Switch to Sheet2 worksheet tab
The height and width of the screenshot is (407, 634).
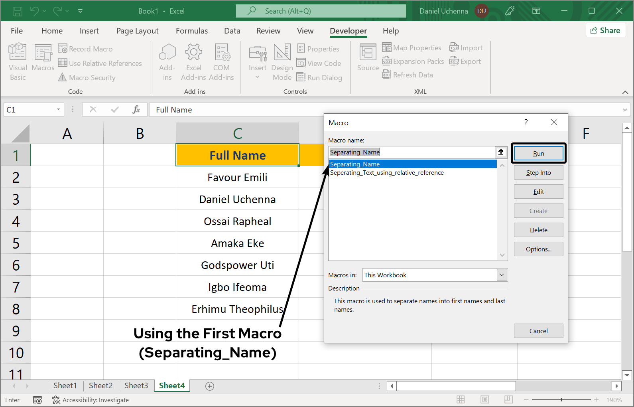tap(100, 385)
